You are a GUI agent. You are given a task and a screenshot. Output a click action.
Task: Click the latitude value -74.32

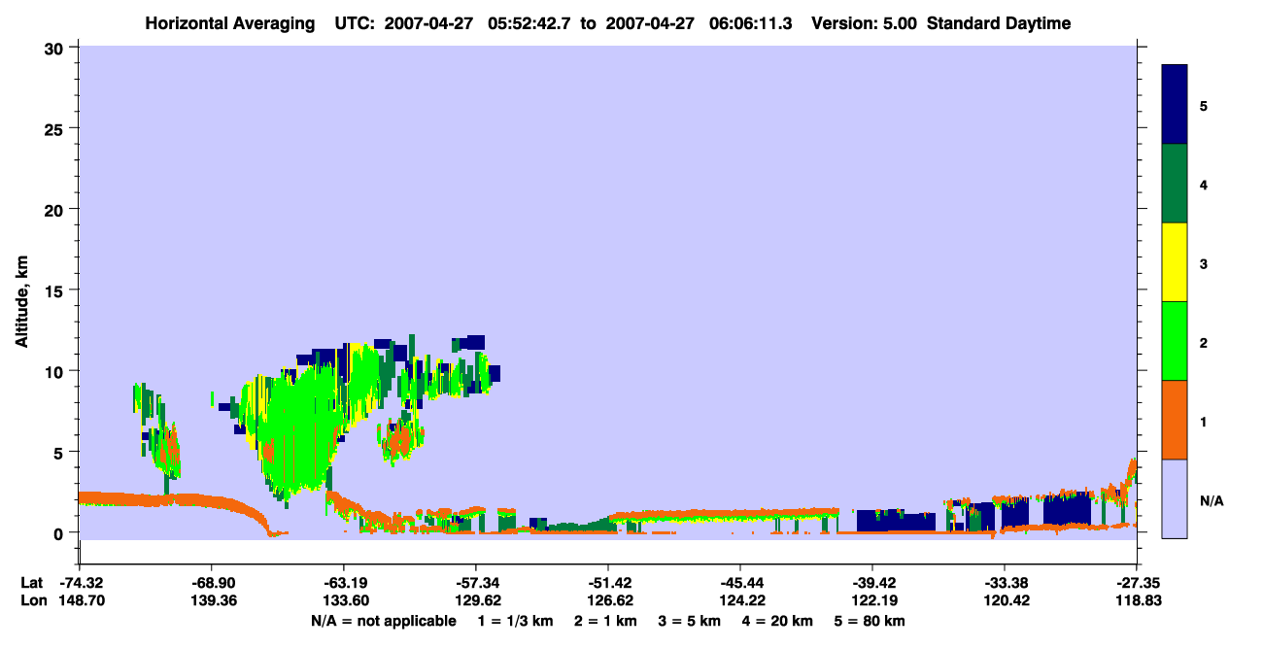[x=80, y=583]
